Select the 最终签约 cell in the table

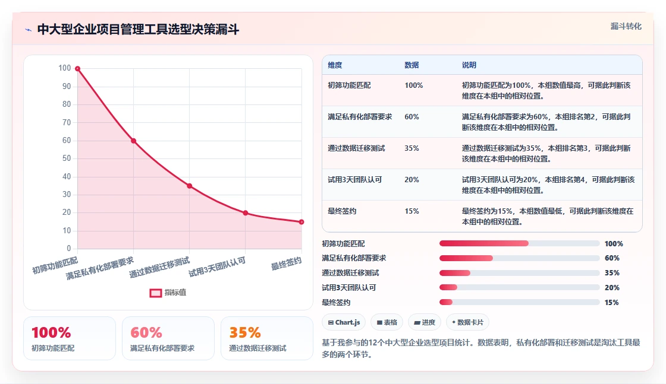[x=342, y=211]
